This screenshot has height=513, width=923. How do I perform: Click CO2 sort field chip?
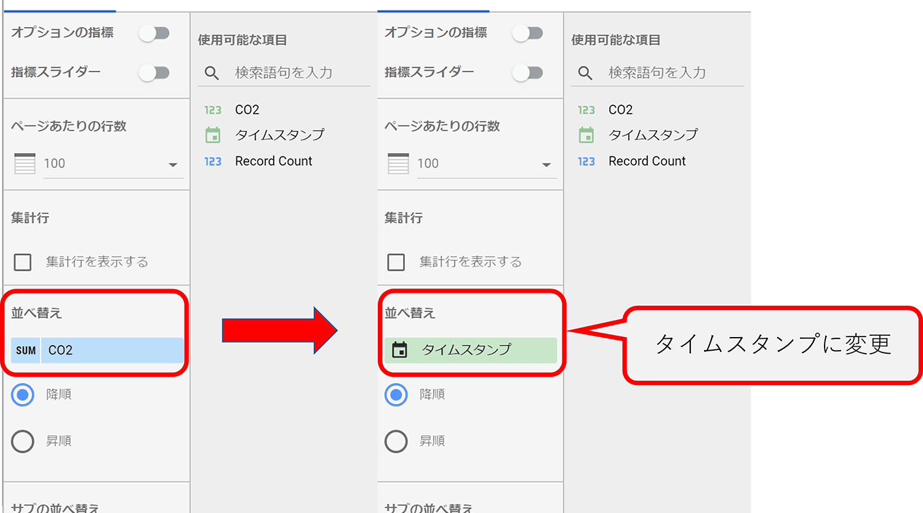pyautogui.click(x=97, y=351)
